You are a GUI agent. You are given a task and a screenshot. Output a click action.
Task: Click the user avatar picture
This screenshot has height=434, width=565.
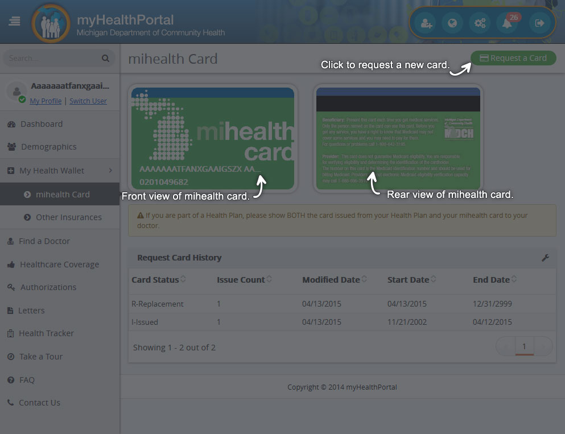[x=17, y=92]
